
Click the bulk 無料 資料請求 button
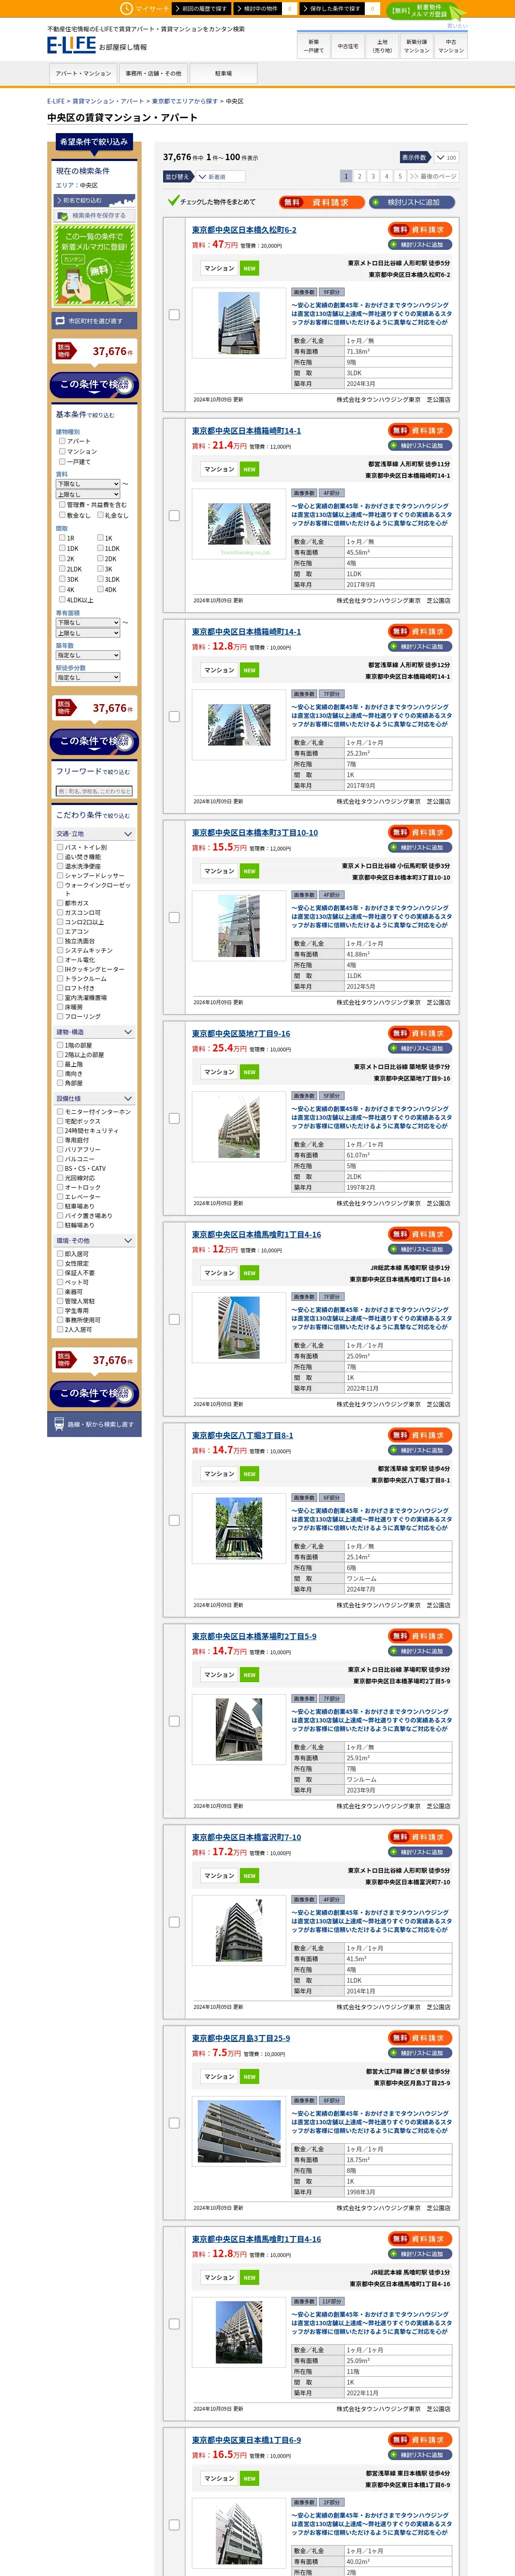pyautogui.click(x=321, y=202)
